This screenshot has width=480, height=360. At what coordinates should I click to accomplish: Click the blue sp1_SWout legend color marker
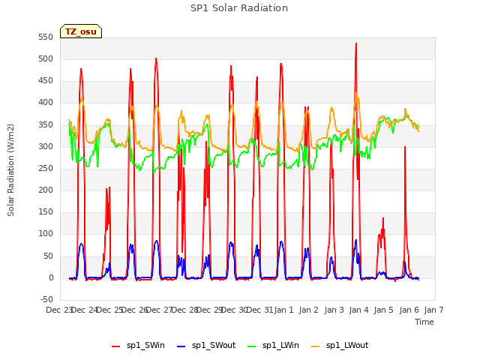(181, 346)
